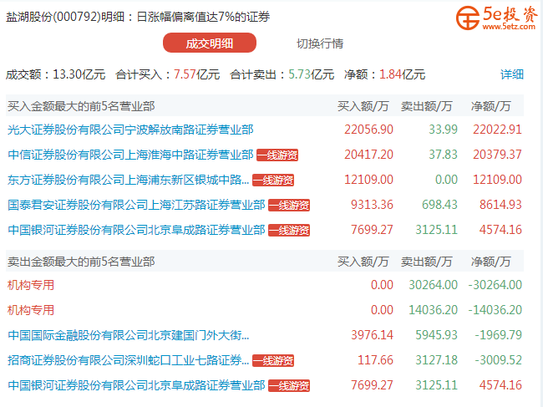Click the sell amount 37.83
543x407 pixels.
pos(443,155)
